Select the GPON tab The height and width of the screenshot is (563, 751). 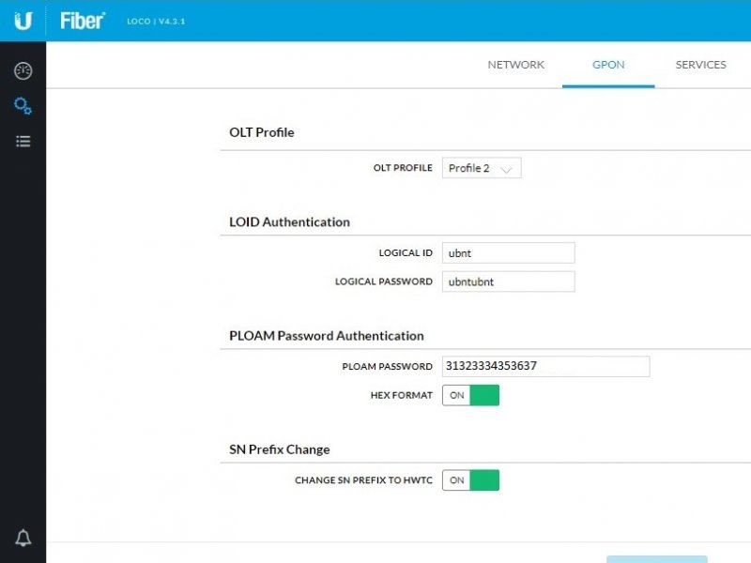point(608,65)
